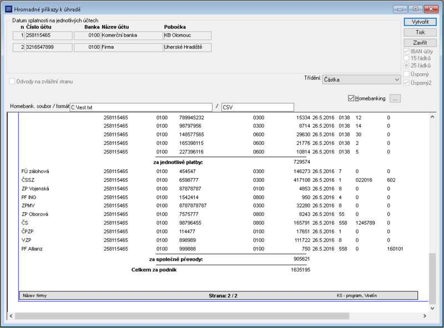
Task: Click the Zavřít button
Action: [x=420, y=43]
